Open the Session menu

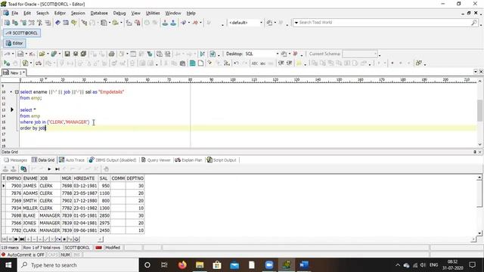(78, 14)
